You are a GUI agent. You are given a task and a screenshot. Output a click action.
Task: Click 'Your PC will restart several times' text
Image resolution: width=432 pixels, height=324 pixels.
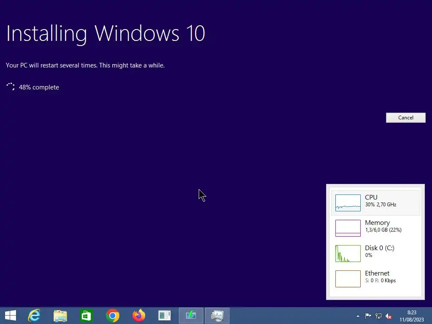(x=85, y=65)
